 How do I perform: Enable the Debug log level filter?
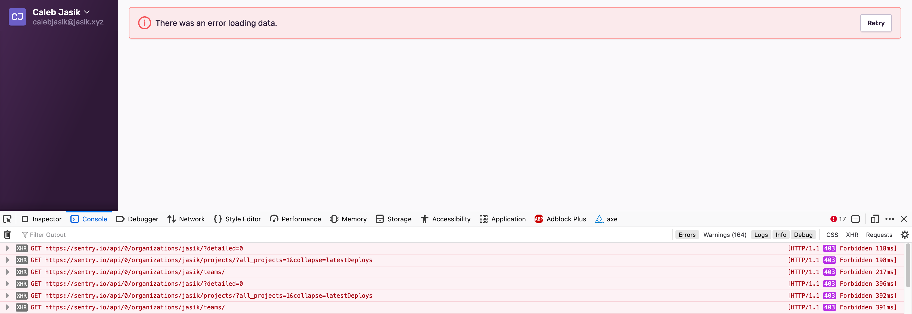pyautogui.click(x=803, y=234)
